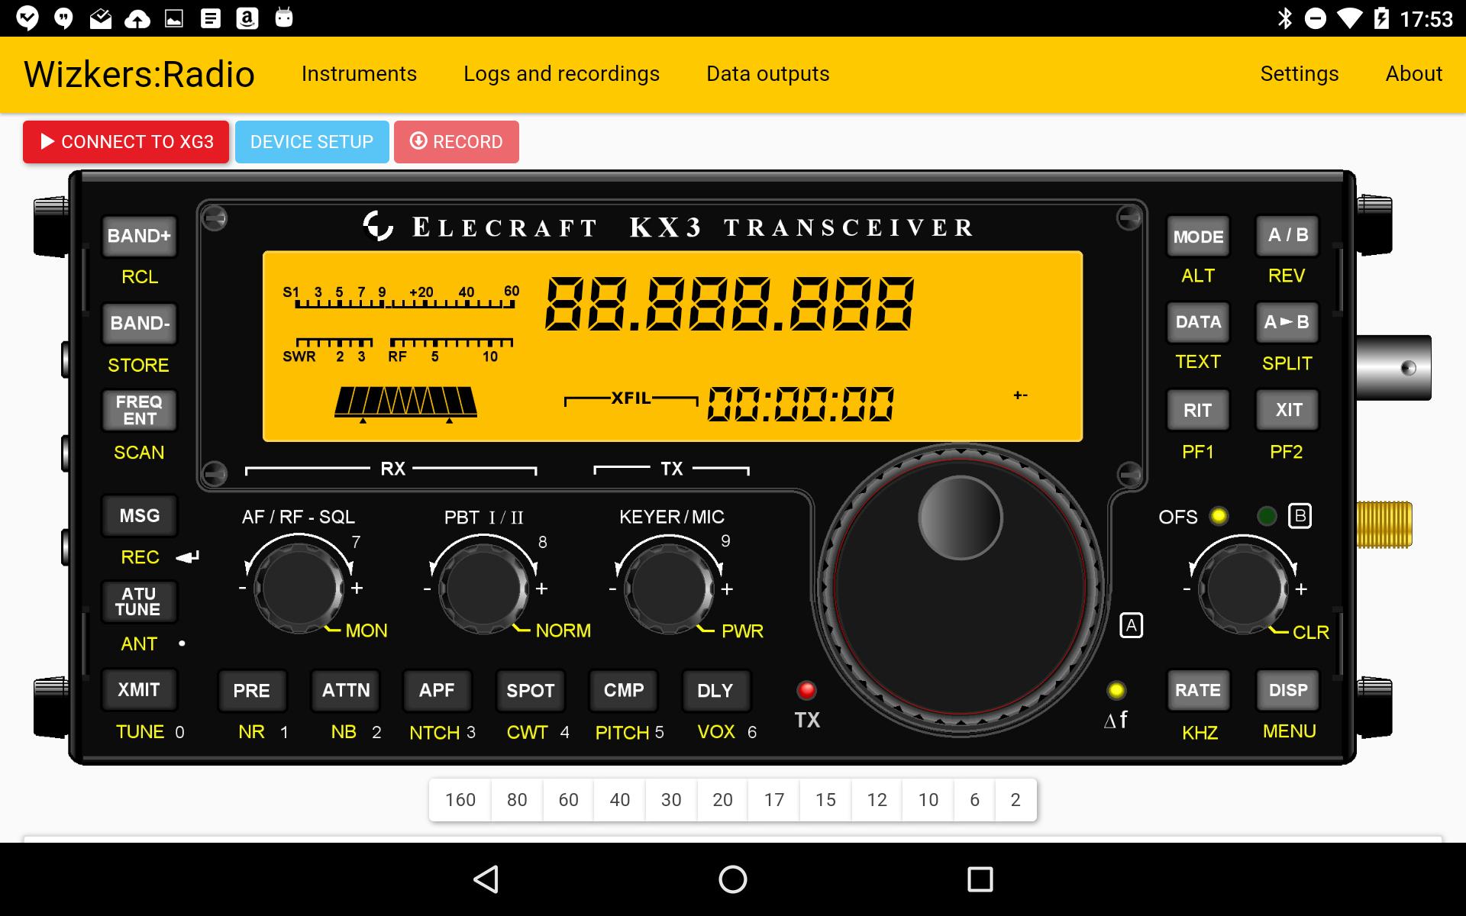The height and width of the screenshot is (916, 1466).
Task: Select the 60 meter band
Action: (x=568, y=800)
